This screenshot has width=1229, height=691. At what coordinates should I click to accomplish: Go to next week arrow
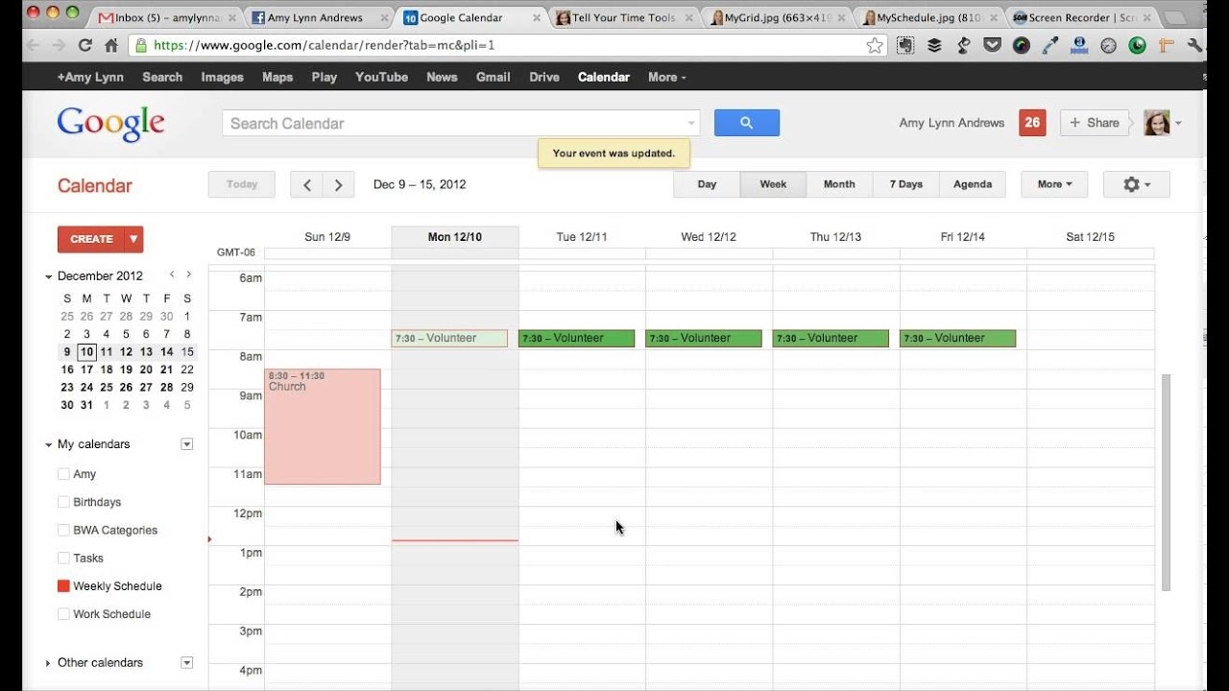coord(339,185)
